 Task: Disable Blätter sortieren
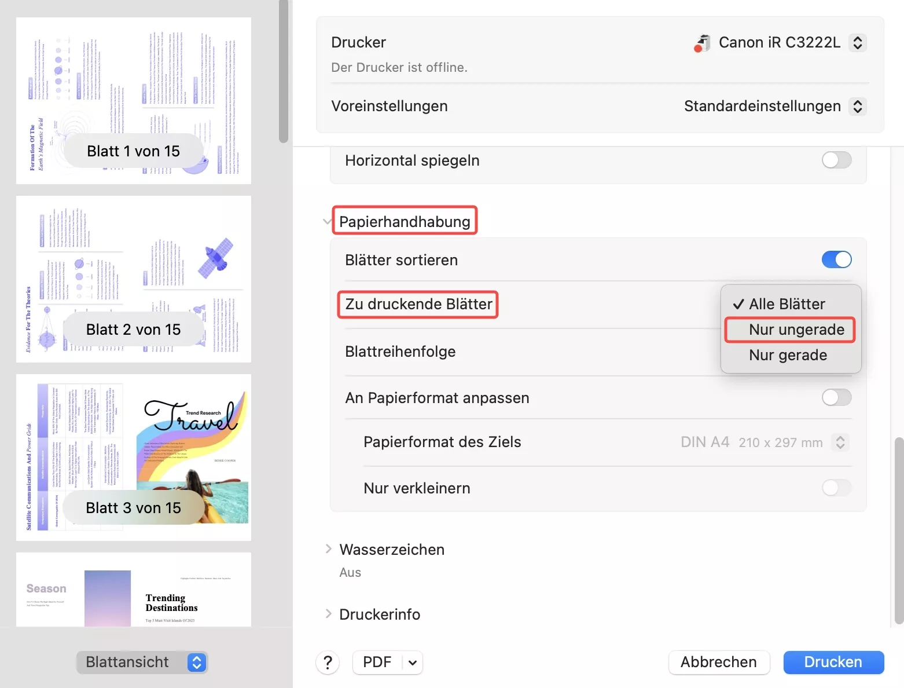pyautogui.click(x=836, y=259)
